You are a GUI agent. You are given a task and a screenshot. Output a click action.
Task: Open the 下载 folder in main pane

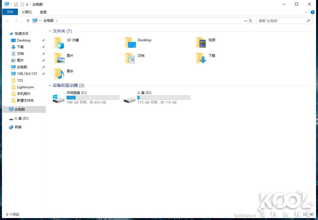(x=201, y=58)
